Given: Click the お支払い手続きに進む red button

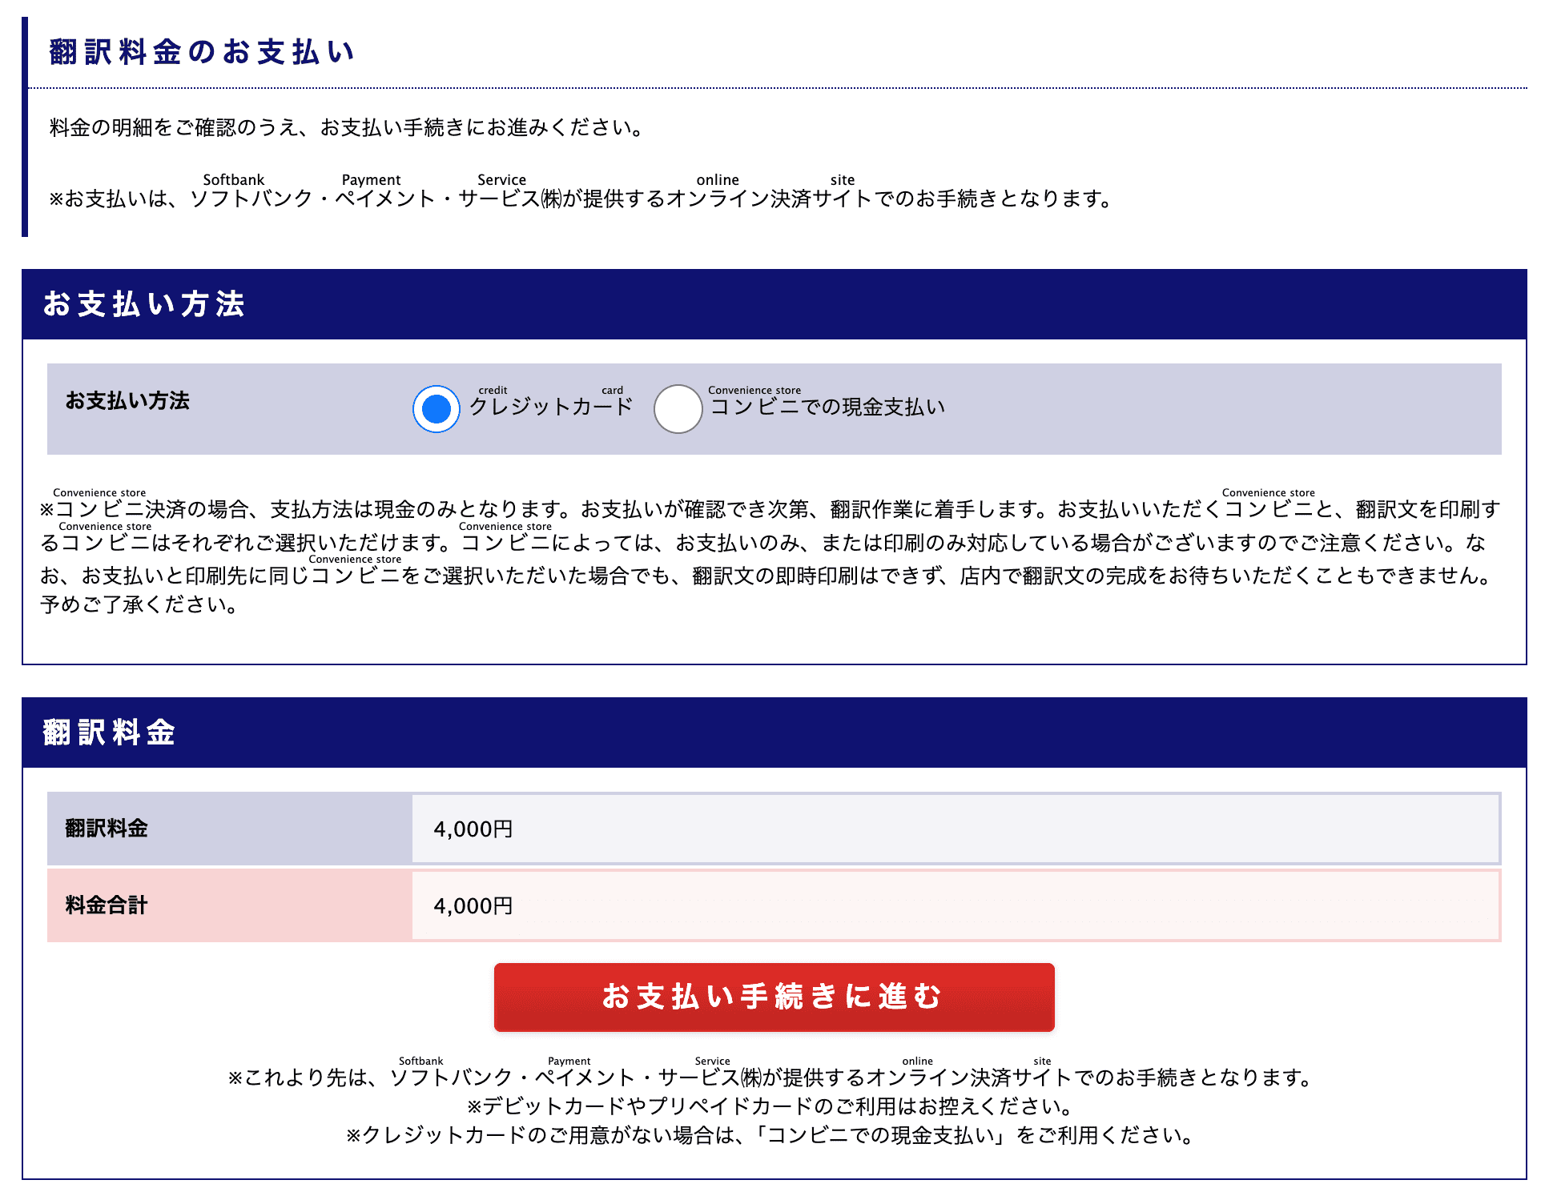Looking at the screenshot, I should pyautogui.click(x=774, y=997).
